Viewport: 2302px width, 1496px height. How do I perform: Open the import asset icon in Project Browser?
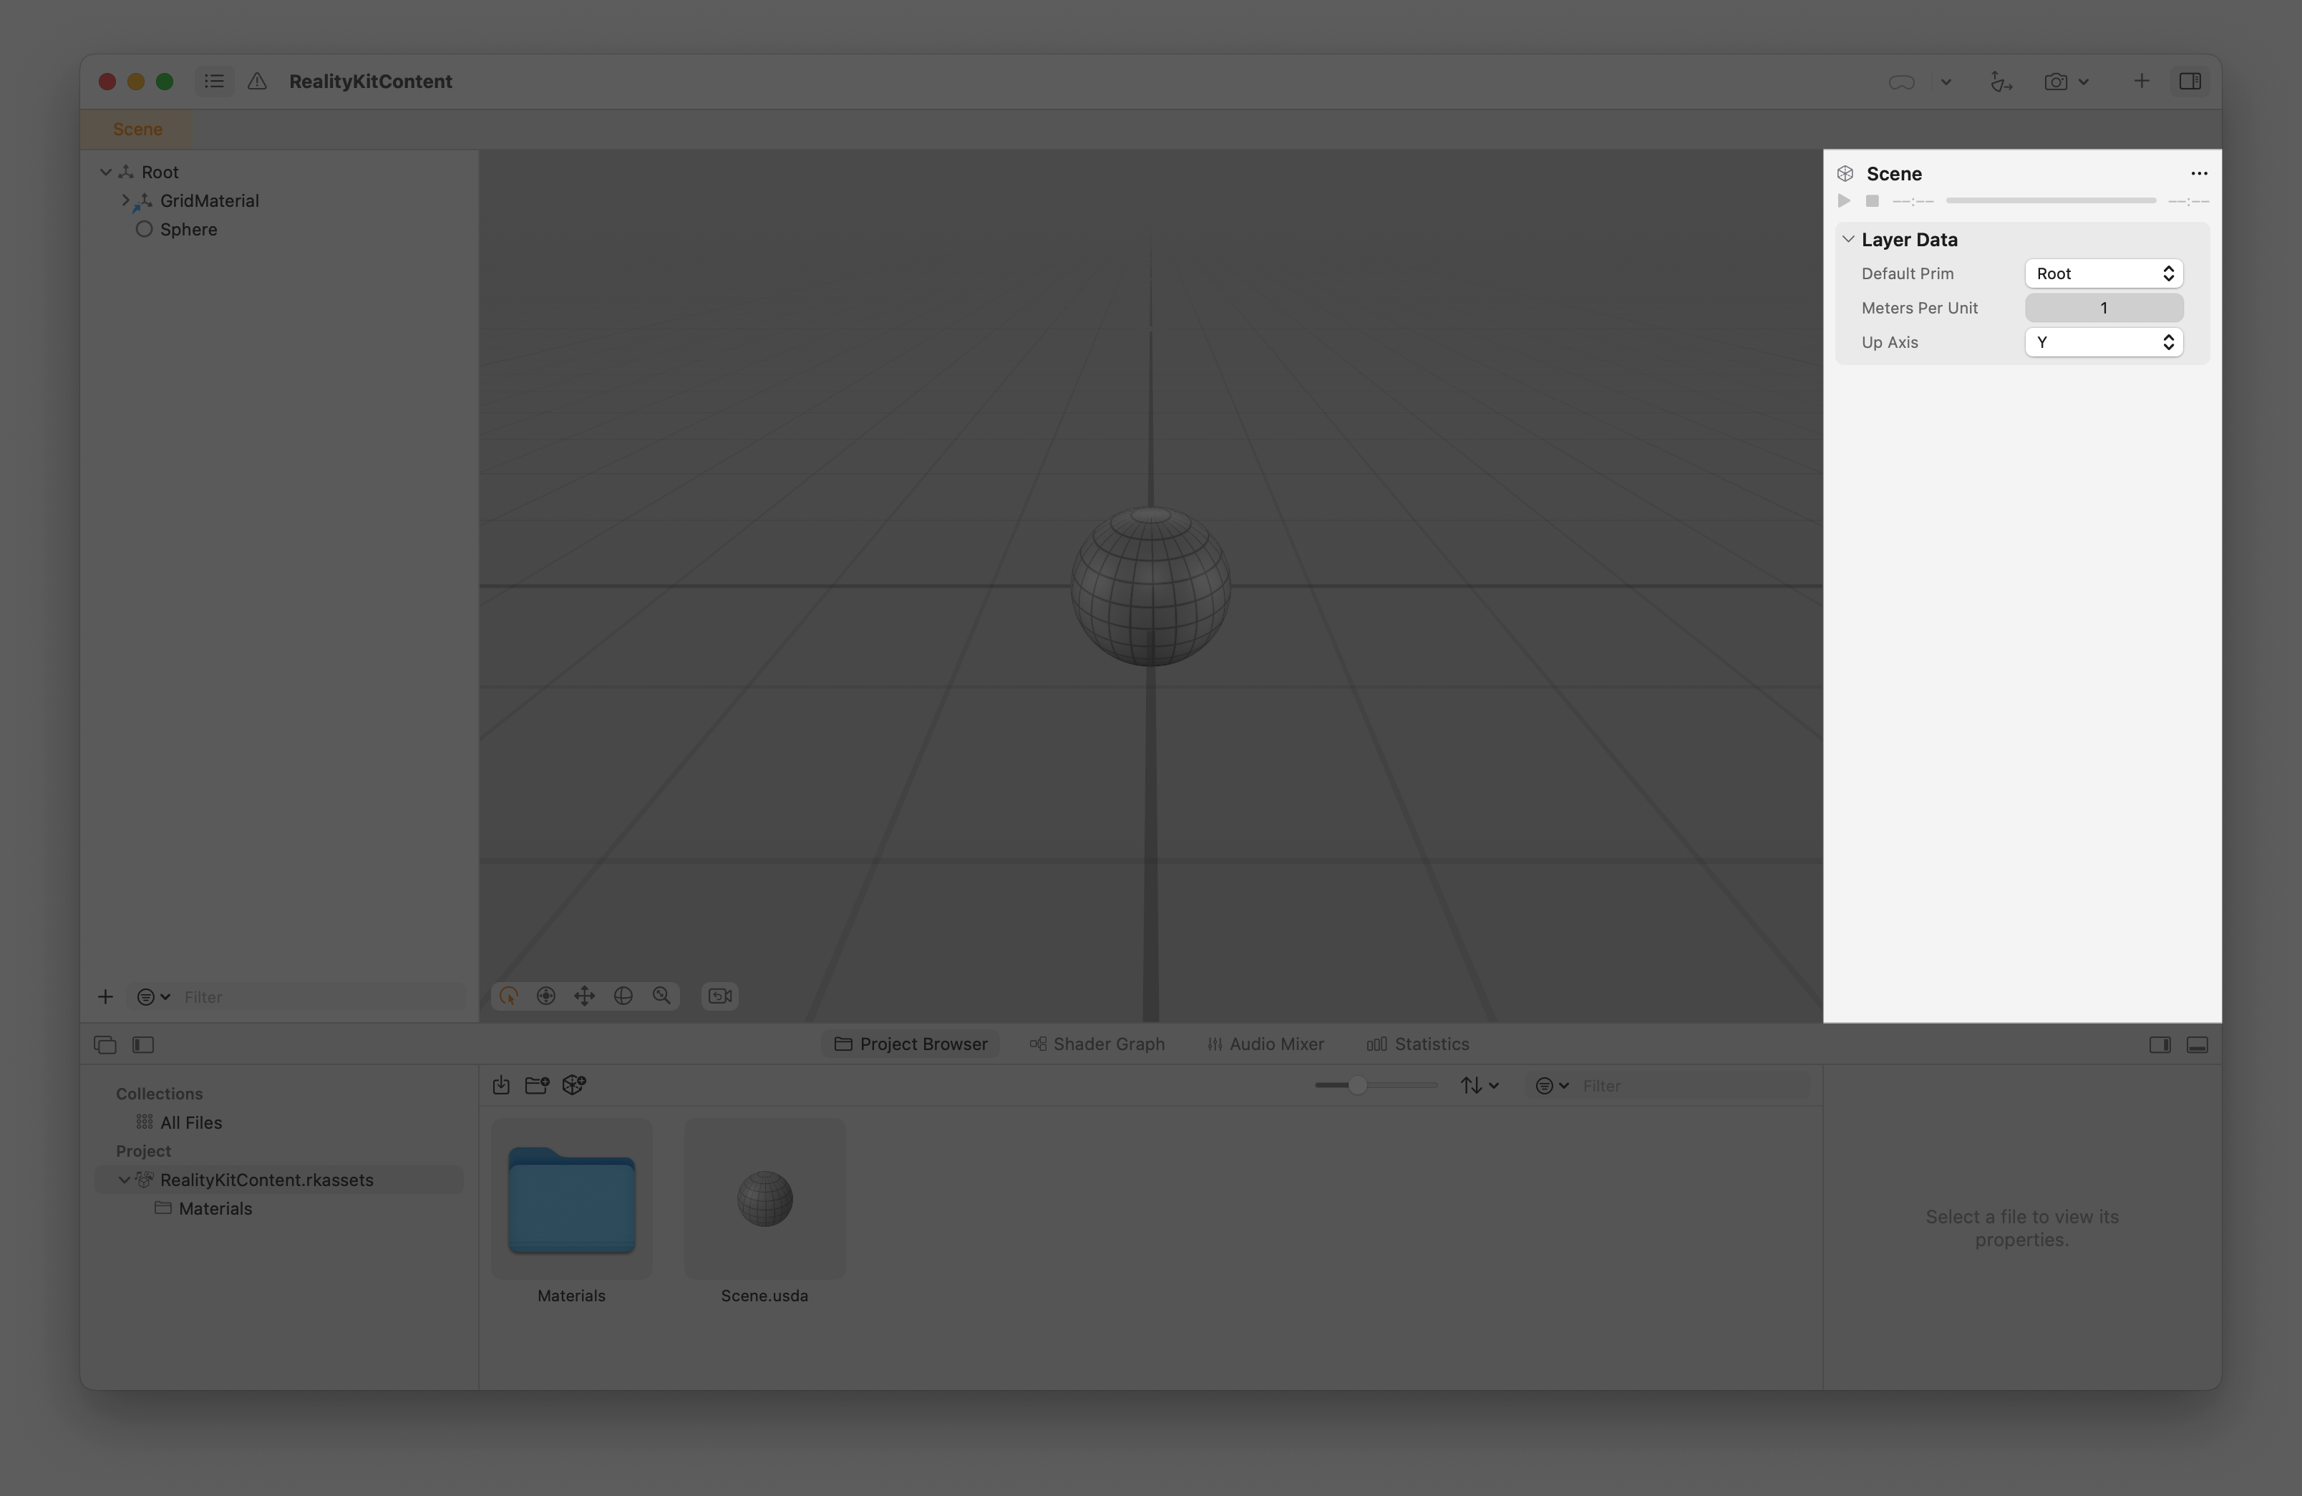click(501, 1085)
